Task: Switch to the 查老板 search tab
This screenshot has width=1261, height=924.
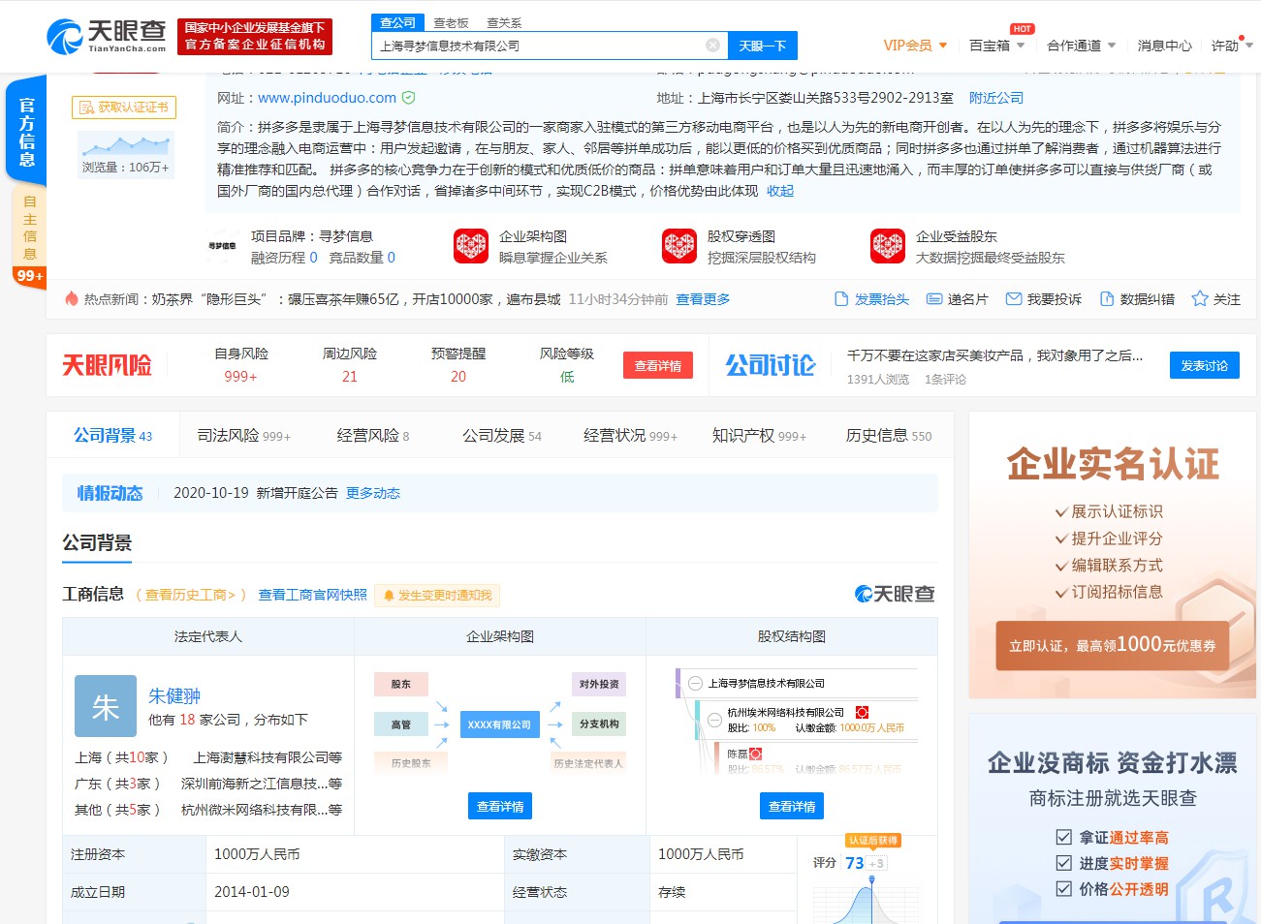Action: click(x=451, y=23)
